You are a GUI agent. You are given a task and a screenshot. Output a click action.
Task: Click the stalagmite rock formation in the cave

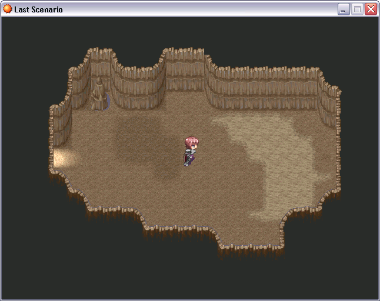tap(99, 93)
